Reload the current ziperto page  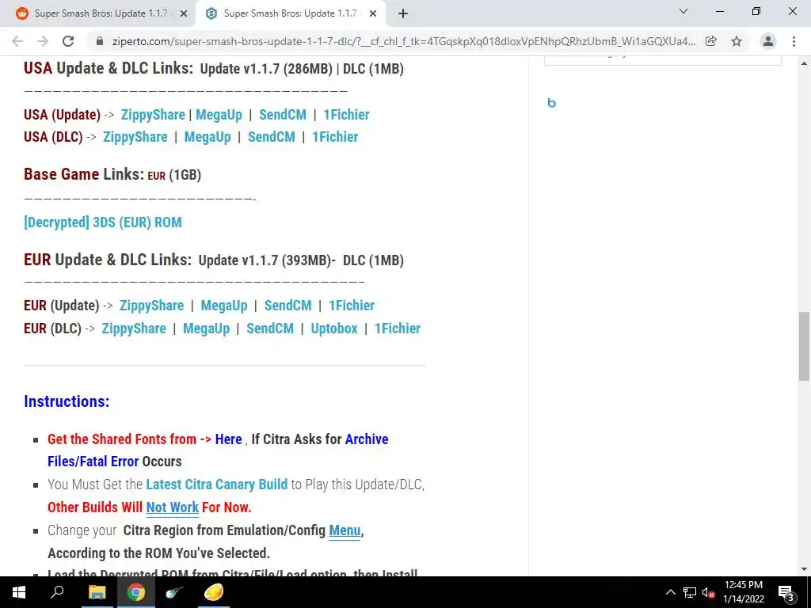[x=68, y=41]
